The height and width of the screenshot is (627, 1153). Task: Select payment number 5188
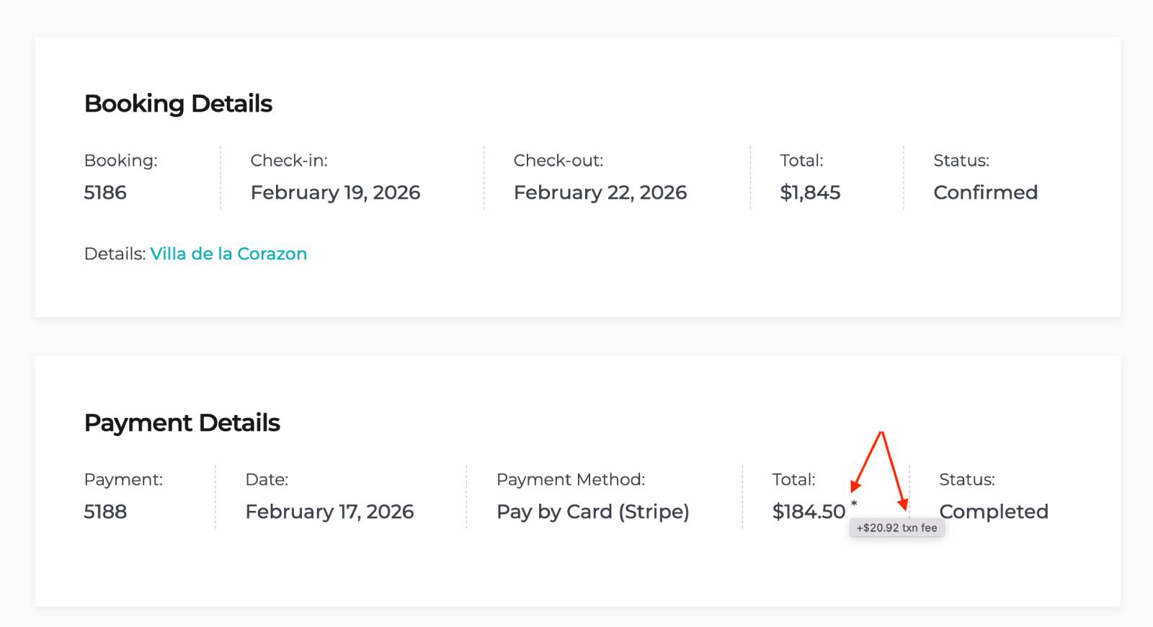[x=105, y=512]
